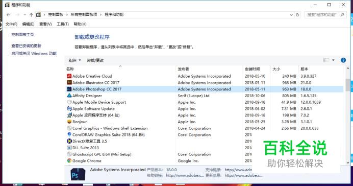Select the Adobe Illustrator CC 2017 icon
This screenshot has width=353, height=186.
pos(69,82)
